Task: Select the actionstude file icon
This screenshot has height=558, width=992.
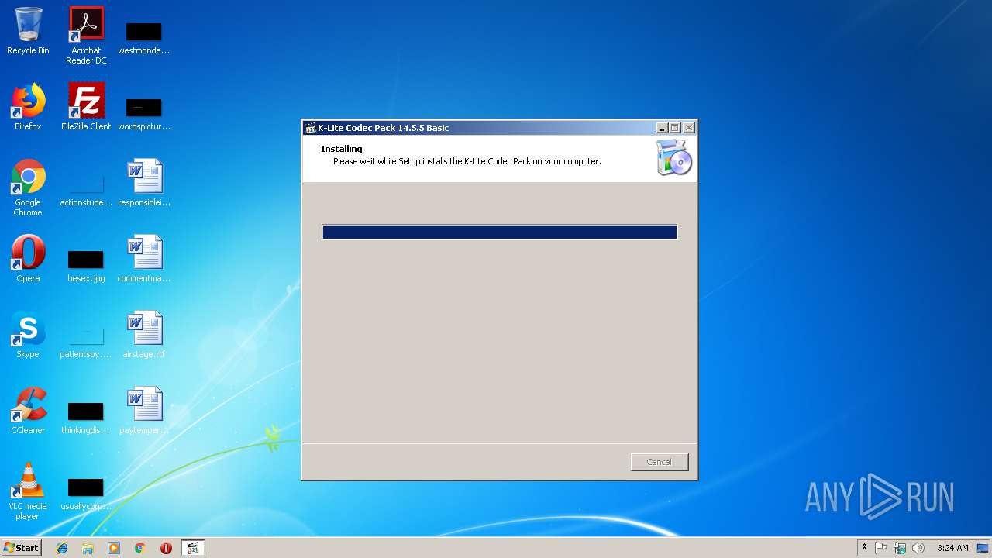Action: coord(86,189)
